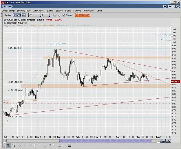The width and height of the screenshot is (181, 149).
Task: Open the 1 Yr timeframe dropdown
Action: click(35, 15)
